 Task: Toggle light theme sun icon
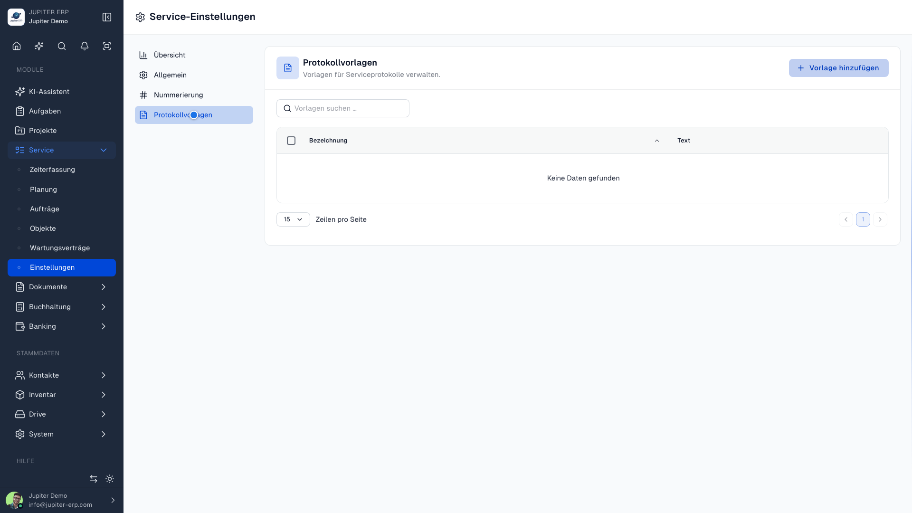[x=110, y=479]
